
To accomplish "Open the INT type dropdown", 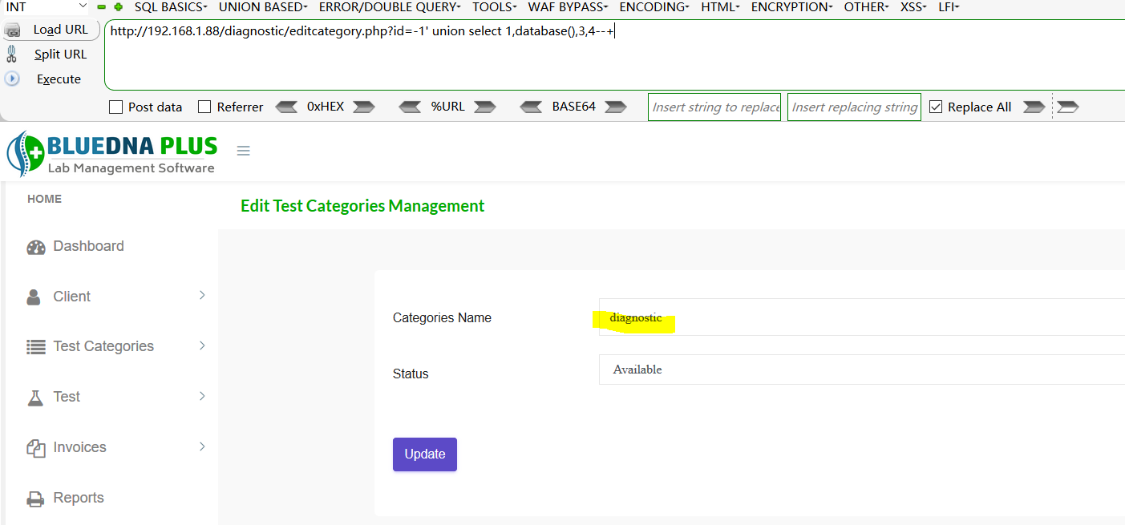I will point(45,6).
